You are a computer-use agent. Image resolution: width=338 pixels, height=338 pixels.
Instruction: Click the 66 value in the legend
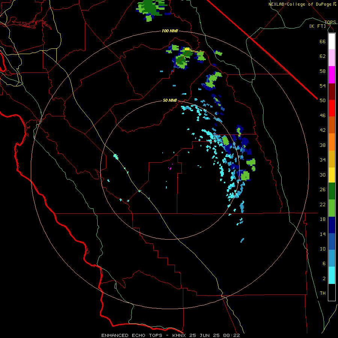[x=323, y=41]
